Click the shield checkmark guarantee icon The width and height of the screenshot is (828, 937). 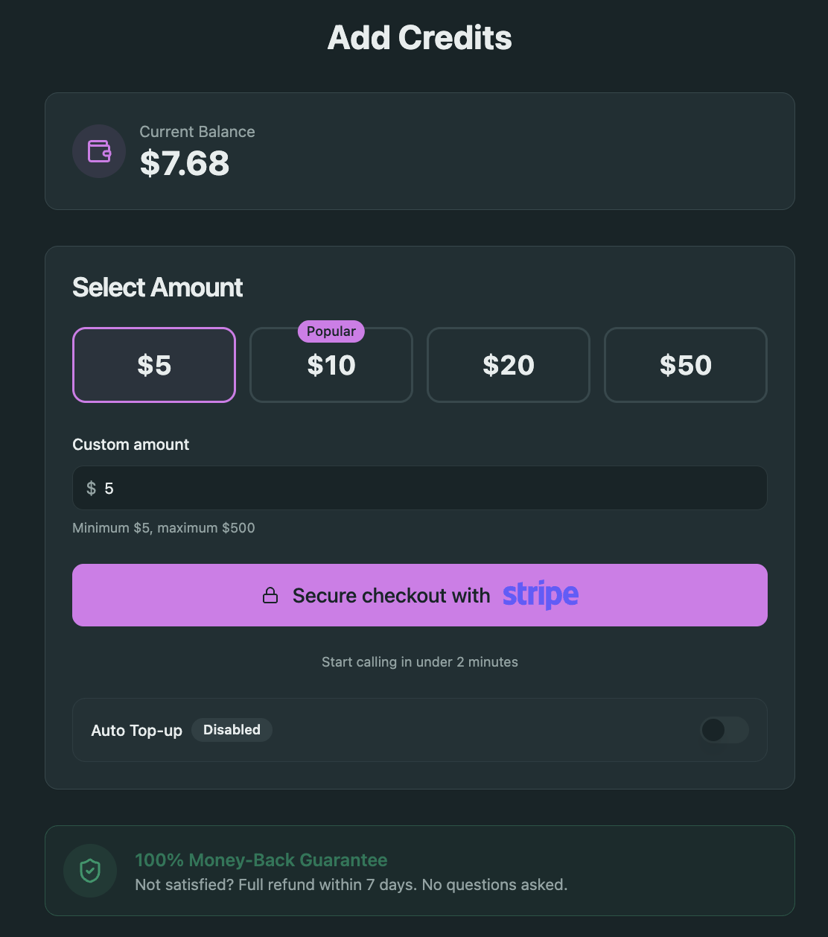point(90,870)
